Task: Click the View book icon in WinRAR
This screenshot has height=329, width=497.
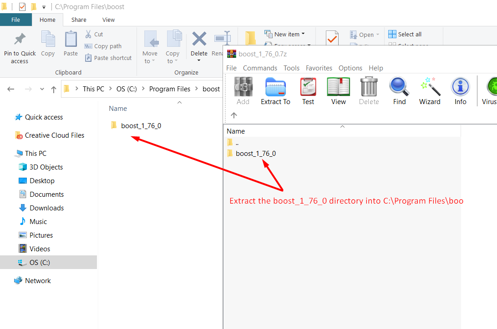Action: click(x=339, y=86)
